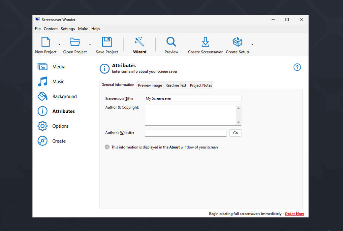The image size is (343, 231).
Task: Click the 'Screensaver Title:' field label
Action: (119, 99)
